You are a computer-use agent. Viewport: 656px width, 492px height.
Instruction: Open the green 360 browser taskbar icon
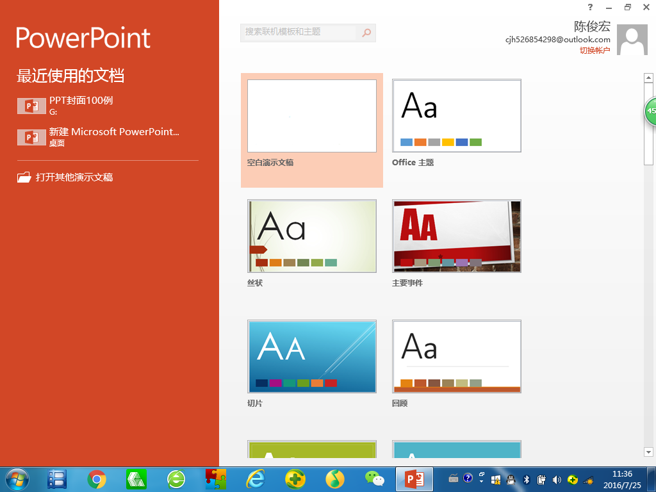click(x=176, y=479)
